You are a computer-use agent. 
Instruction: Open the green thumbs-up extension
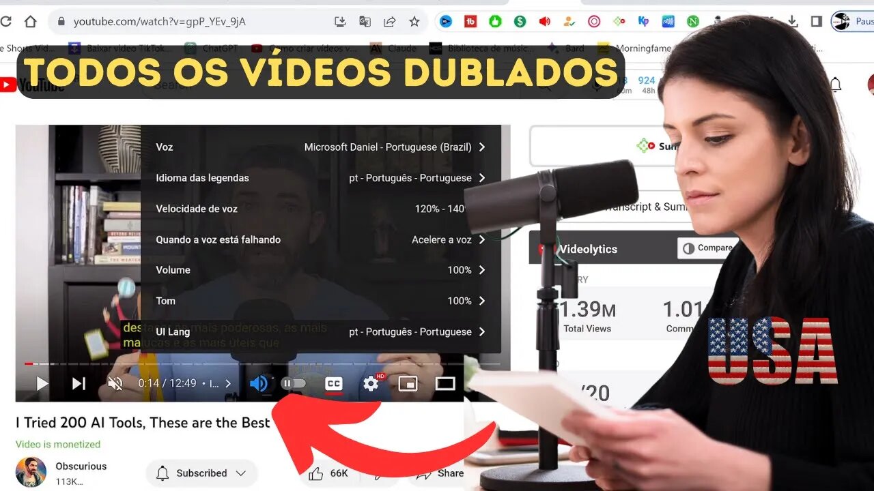[x=495, y=22]
